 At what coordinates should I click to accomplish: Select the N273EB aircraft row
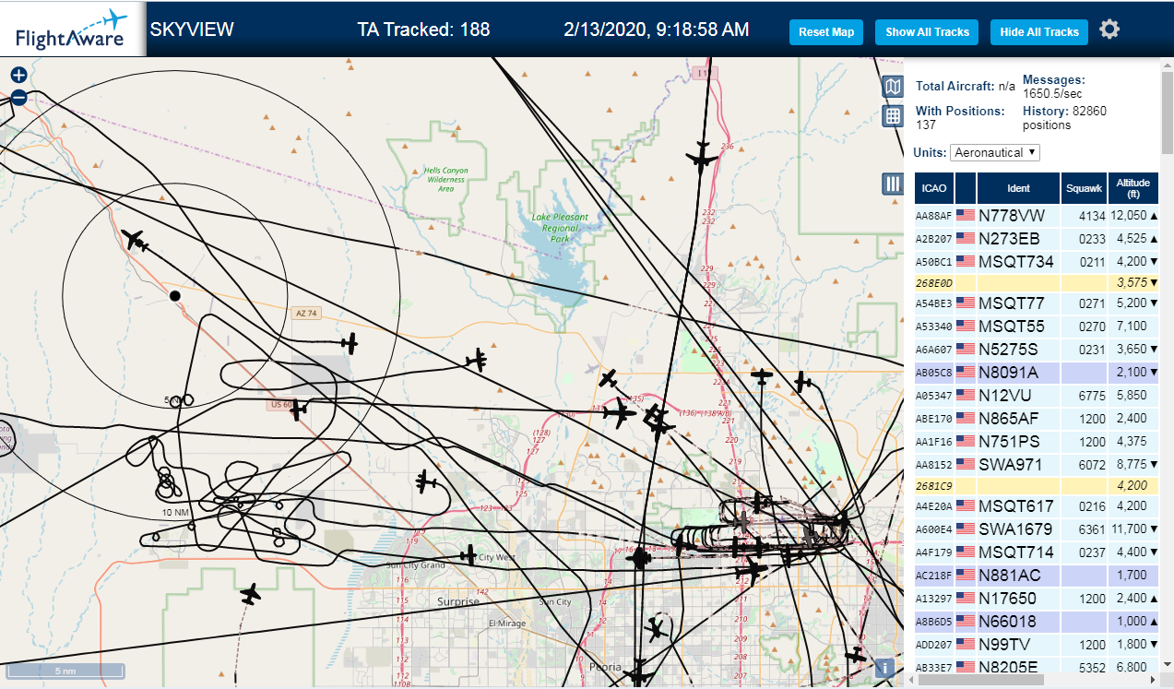tap(1037, 238)
